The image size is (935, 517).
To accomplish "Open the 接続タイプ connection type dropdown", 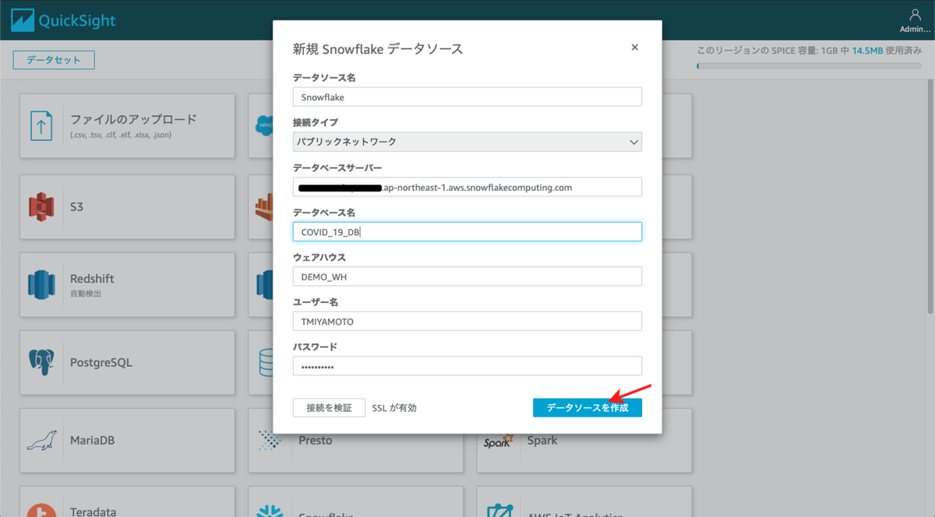I will [x=467, y=142].
